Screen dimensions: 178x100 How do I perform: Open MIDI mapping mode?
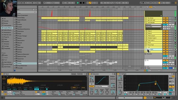pos(151,3)
